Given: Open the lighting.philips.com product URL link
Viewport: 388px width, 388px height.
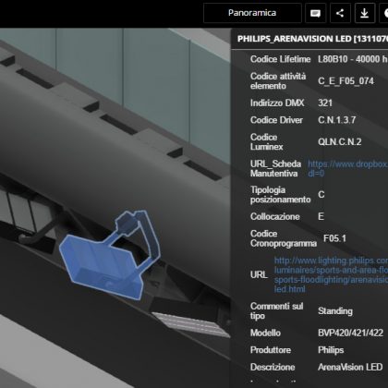Looking at the screenshot, I should coord(331,274).
